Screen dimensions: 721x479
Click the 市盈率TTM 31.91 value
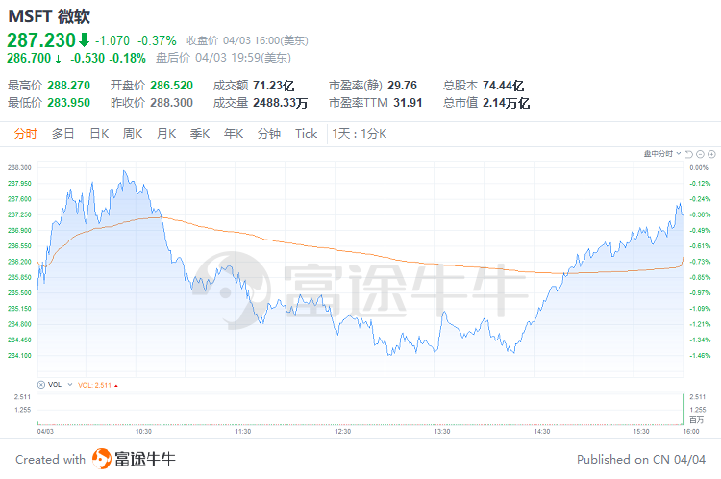[x=408, y=103]
